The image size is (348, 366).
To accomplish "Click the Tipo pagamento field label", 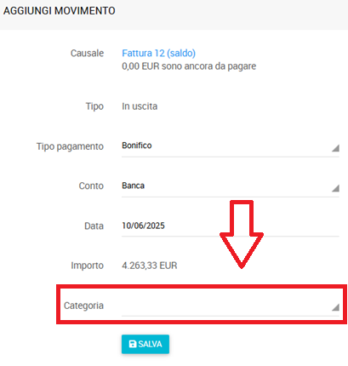I will pos(70,146).
